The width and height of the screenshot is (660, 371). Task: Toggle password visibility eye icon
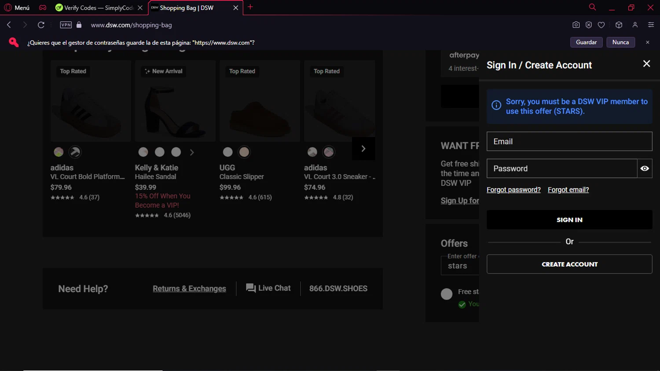point(645,169)
